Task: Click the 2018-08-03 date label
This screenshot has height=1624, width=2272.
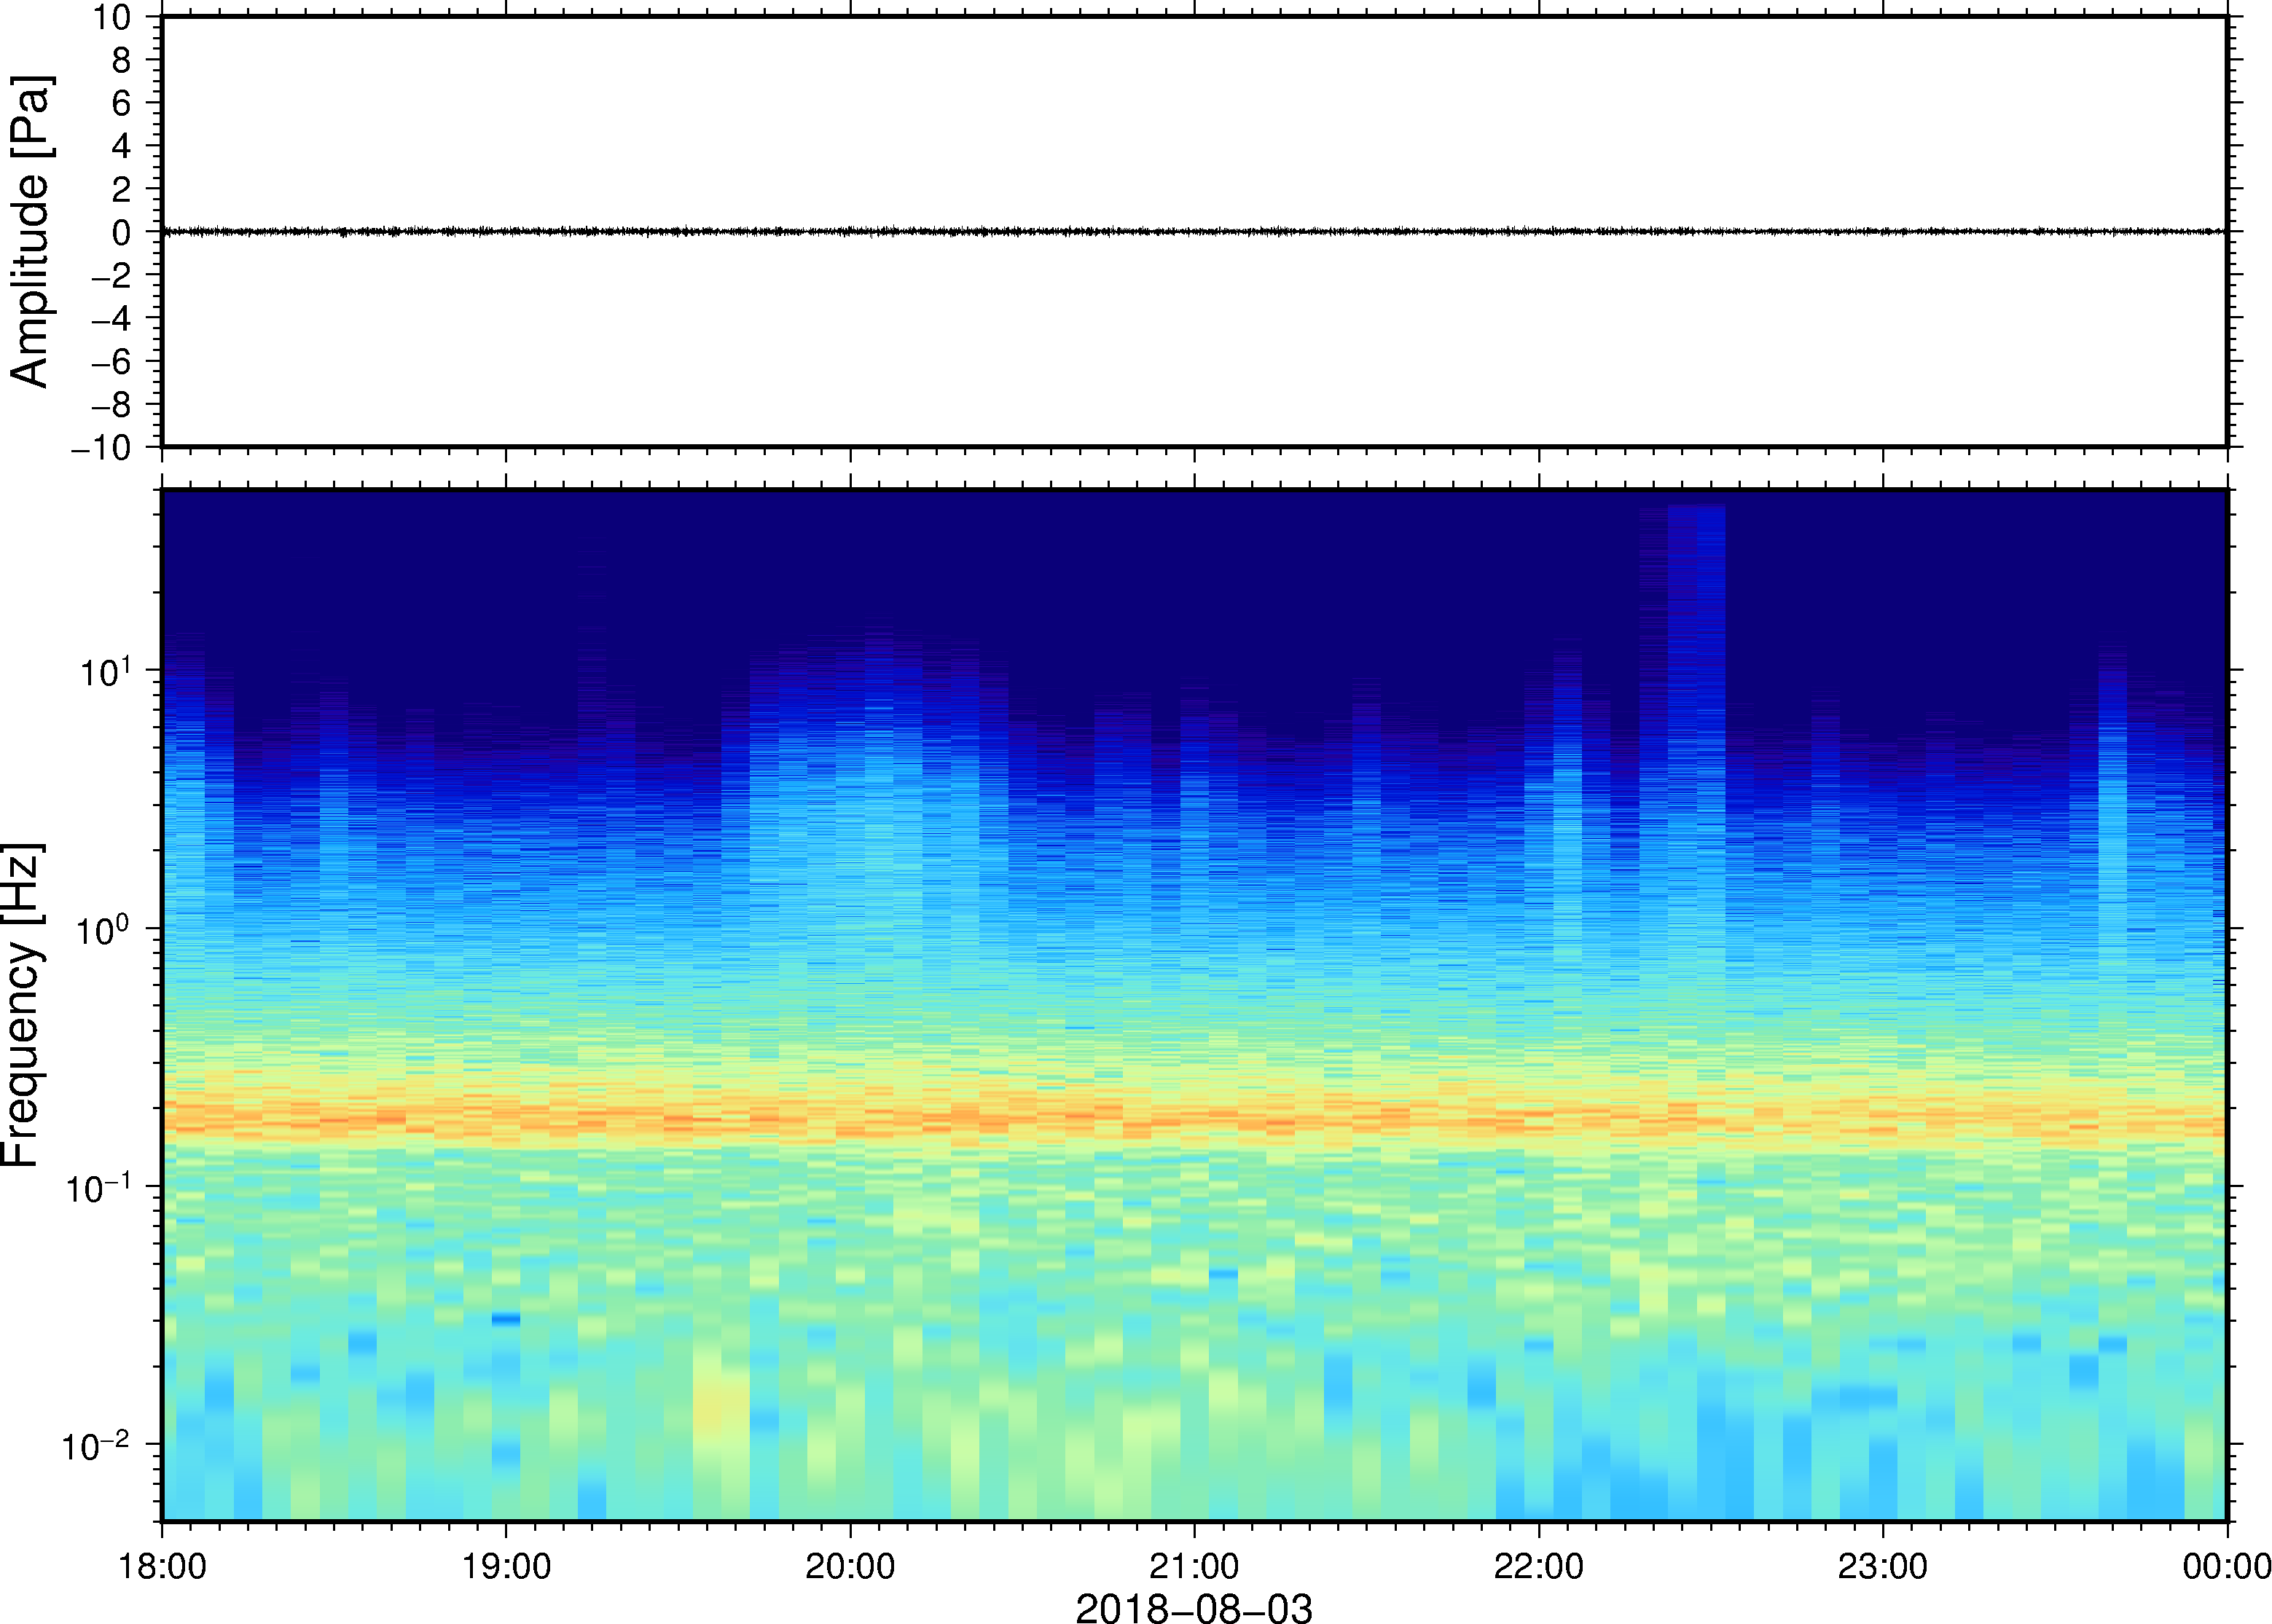Action: click(1194, 1608)
